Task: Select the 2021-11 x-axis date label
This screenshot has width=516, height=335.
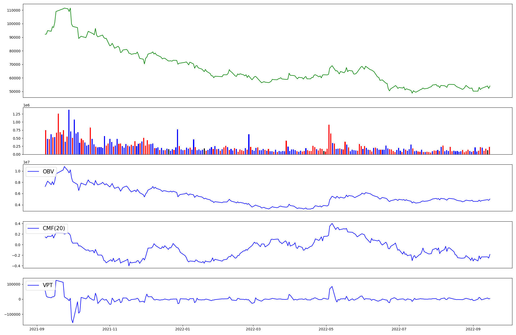Action: coord(110,329)
